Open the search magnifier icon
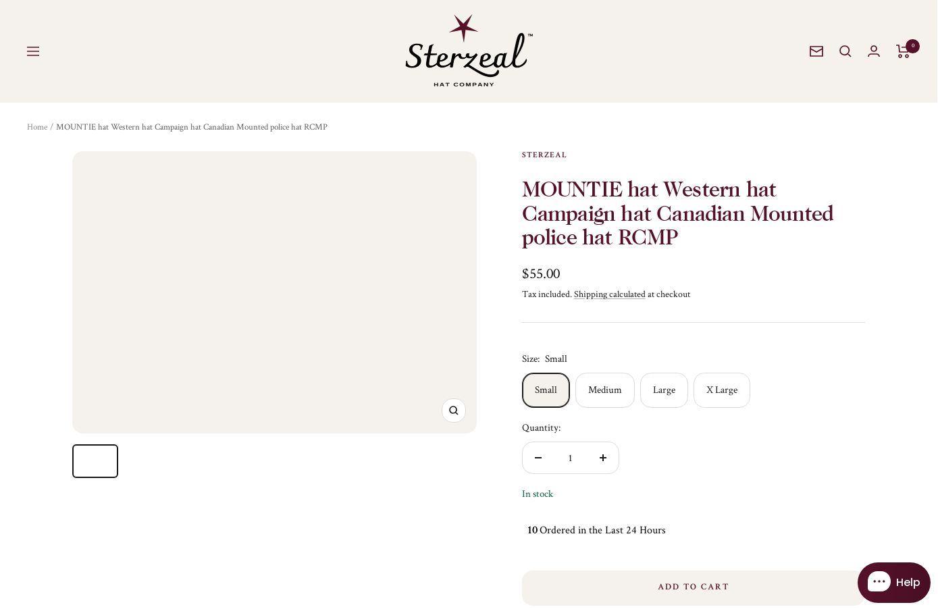Viewport: 938px width, 609px height. click(845, 51)
